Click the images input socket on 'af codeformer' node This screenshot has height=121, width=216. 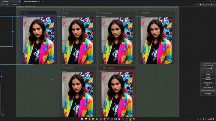tap(100, 16)
